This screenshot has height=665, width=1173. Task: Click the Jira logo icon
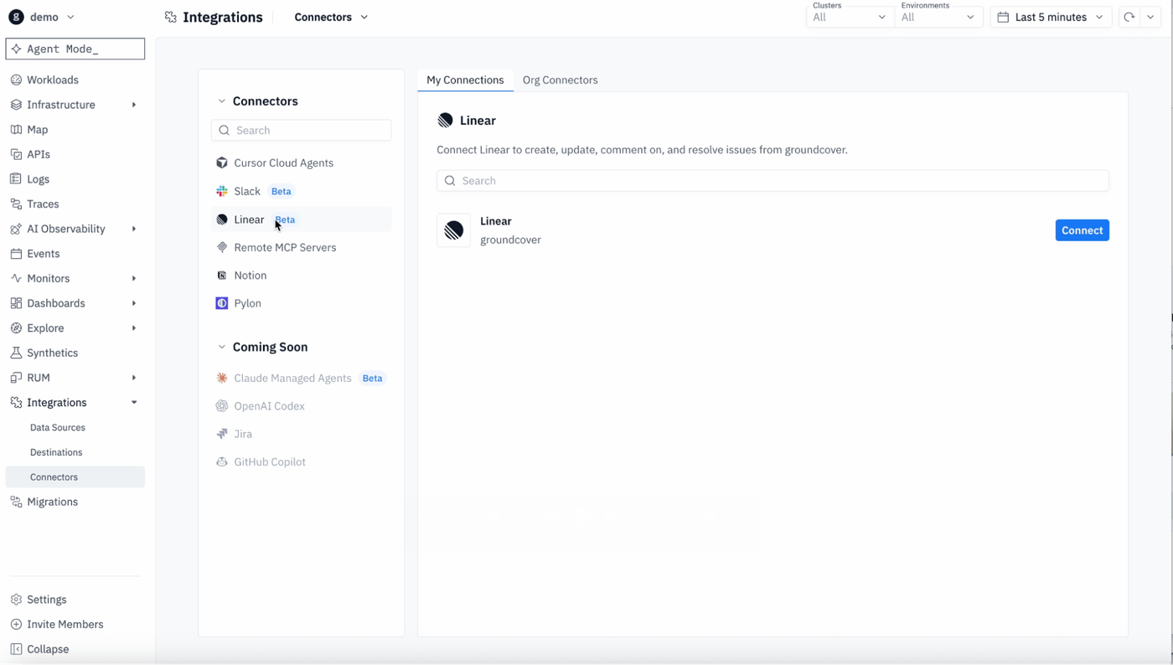click(222, 434)
